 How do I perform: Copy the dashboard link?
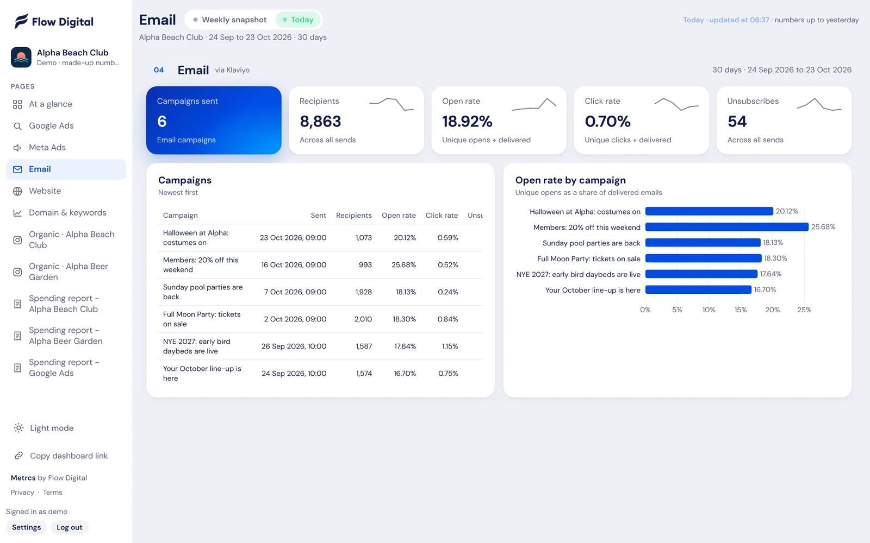pyautogui.click(x=66, y=456)
